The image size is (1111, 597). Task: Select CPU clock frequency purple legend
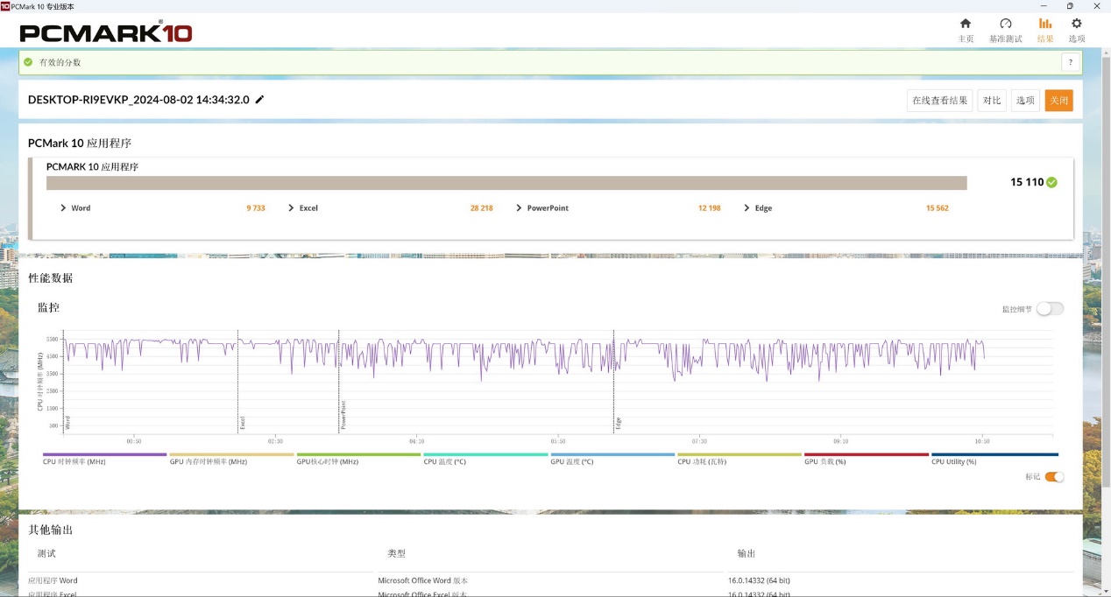pos(104,455)
